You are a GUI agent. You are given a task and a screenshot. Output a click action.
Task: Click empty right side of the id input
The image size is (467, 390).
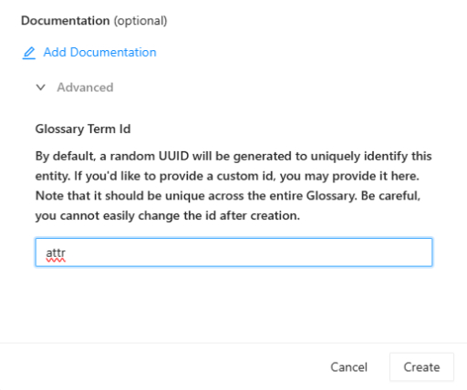(x=304, y=252)
